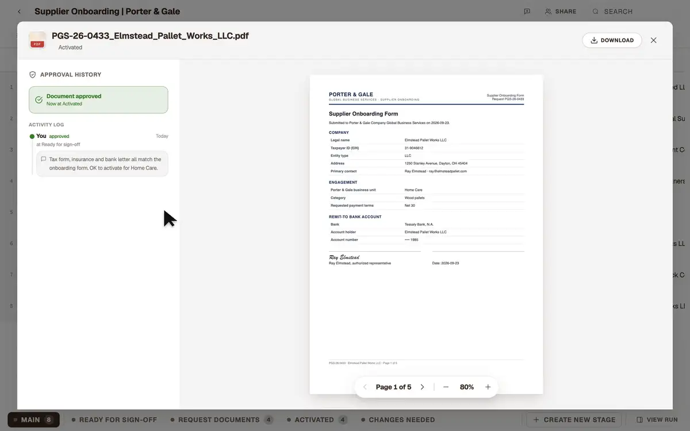Switch to the Main stage tab
This screenshot has width=690, height=431.
pyautogui.click(x=33, y=420)
